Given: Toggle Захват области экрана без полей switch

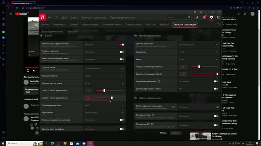Looking at the screenshot, I should coord(122,59).
